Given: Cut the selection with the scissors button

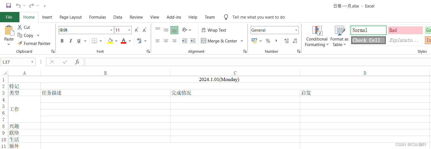Looking at the screenshot, I should click(24, 27).
